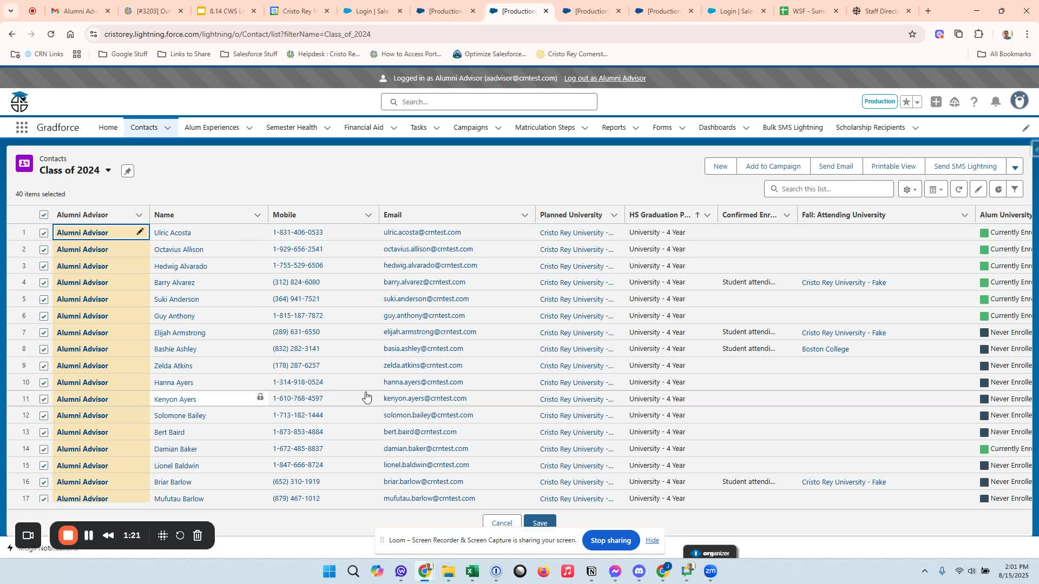Delete the Loom recording with trash icon
The height and width of the screenshot is (584, 1039).
pos(198,535)
